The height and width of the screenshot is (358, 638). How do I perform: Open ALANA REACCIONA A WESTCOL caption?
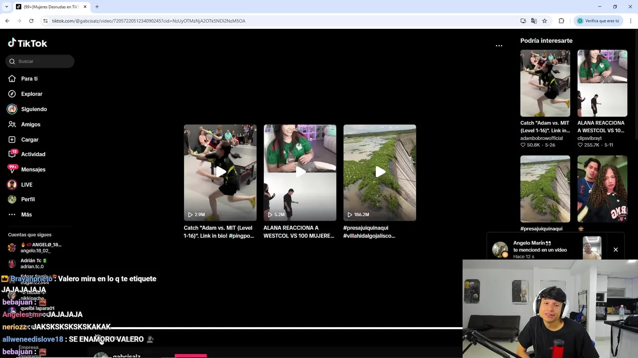(299, 232)
